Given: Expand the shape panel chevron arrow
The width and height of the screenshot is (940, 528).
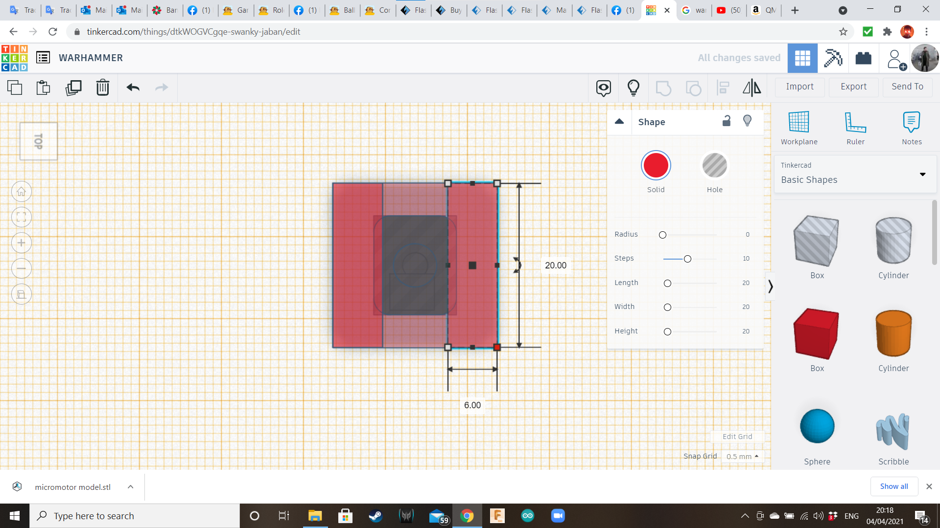Looking at the screenshot, I should (x=770, y=286).
